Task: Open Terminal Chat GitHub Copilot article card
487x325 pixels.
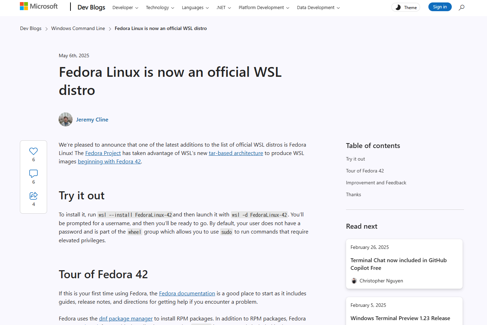Action: (x=398, y=264)
